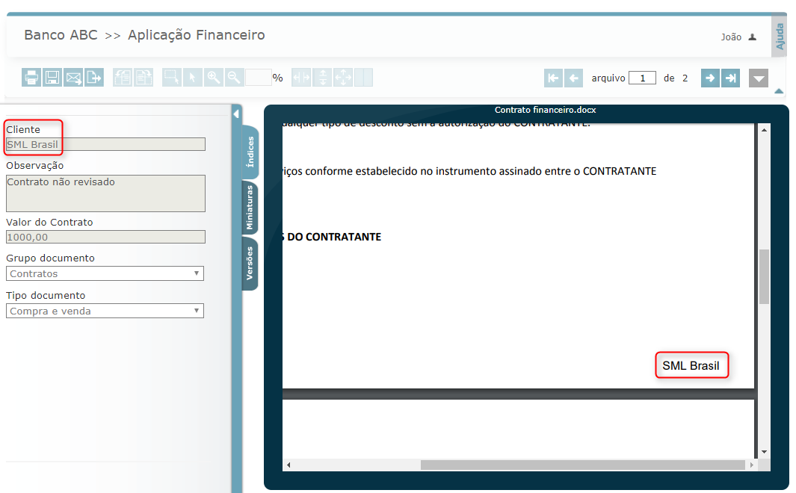The height and width of the screenshot is (493, 796).
Task: Send document by email icon
Action: pos(73,78)
